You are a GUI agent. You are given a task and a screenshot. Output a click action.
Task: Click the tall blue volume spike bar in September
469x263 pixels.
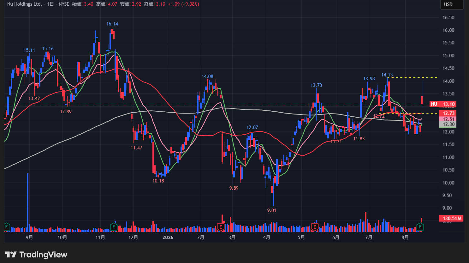coord(28,203)
